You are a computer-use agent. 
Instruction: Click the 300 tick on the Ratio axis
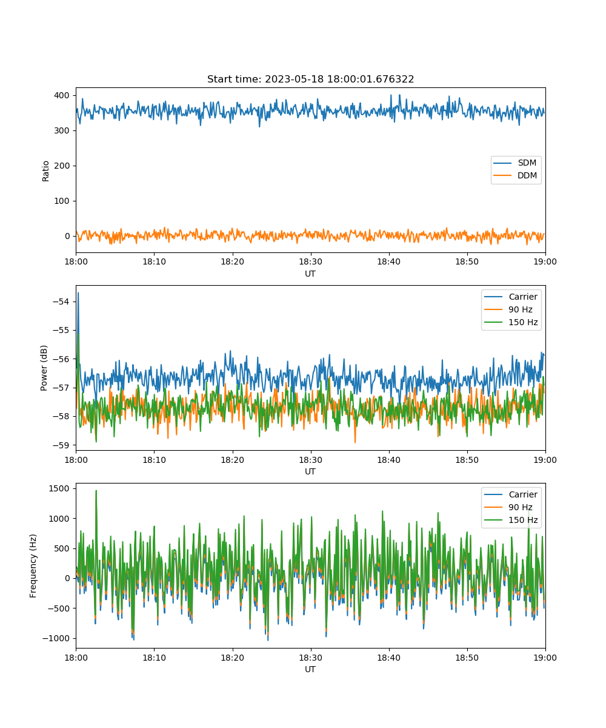click(63, 130)
